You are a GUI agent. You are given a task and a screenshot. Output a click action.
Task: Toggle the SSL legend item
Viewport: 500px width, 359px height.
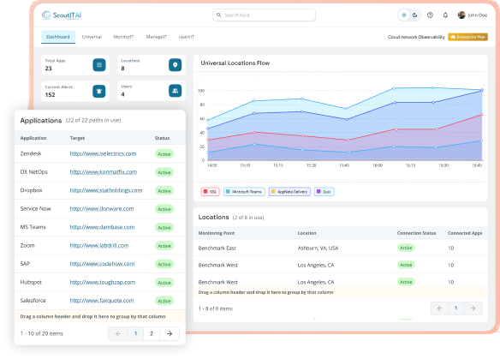click(x=210, y=191)
